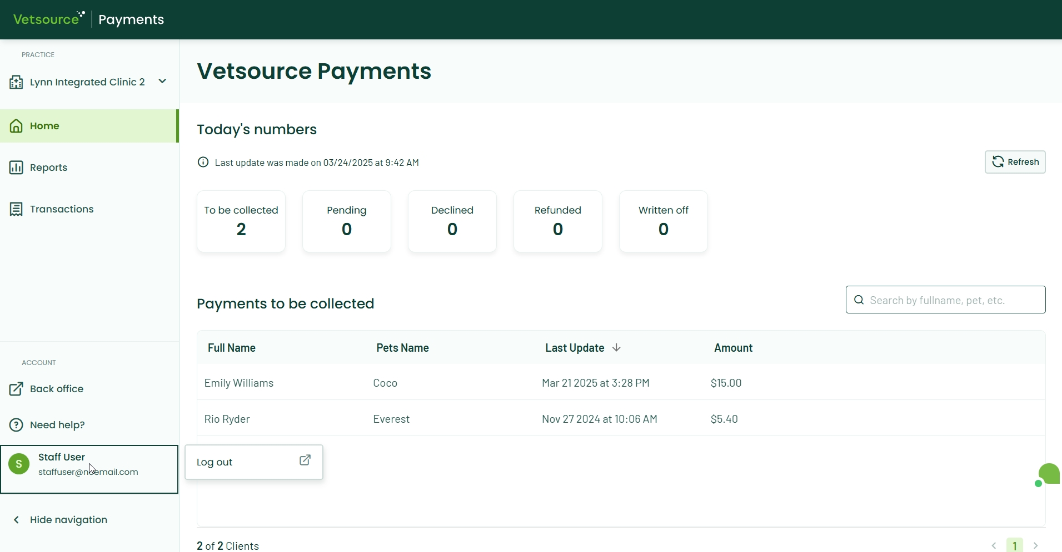The width and height of the screenshot is (1062, 552).
Task: Click Nov 27 2024 at 10:06 AM cell
Action: [600, 419]
